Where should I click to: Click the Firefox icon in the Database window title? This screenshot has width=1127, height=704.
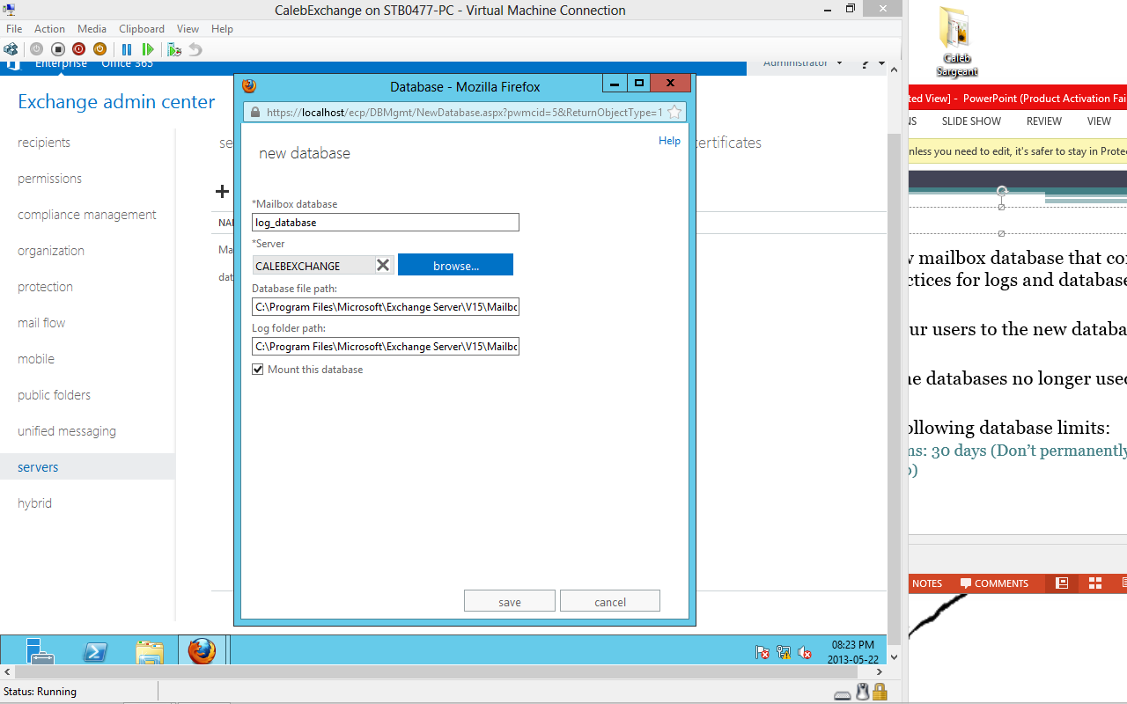(x=249, y=85)
